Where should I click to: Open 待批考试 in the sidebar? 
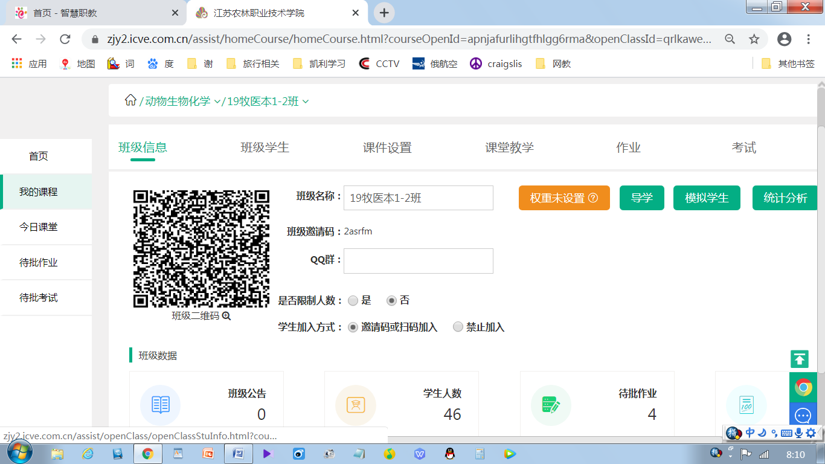tap(46, 298)
